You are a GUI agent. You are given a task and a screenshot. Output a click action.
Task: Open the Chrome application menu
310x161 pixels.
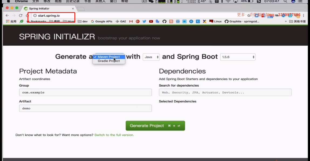tap(21, 1)
